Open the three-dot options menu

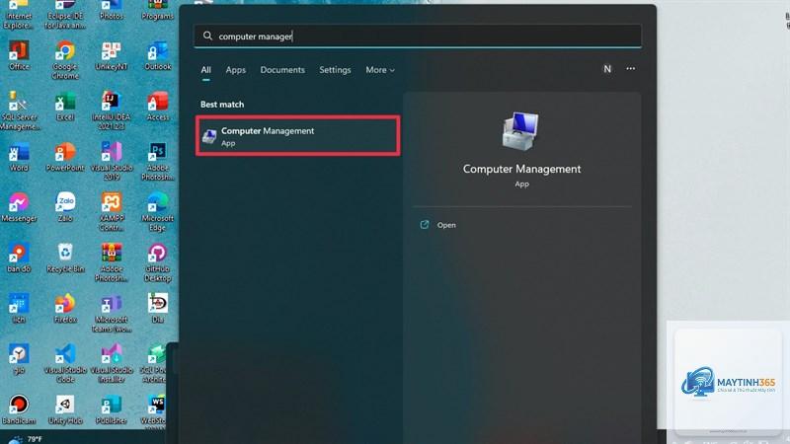tap(631, 68)
